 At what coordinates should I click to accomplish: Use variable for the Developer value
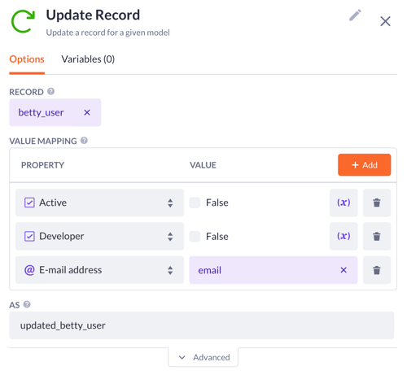point(344,236)
